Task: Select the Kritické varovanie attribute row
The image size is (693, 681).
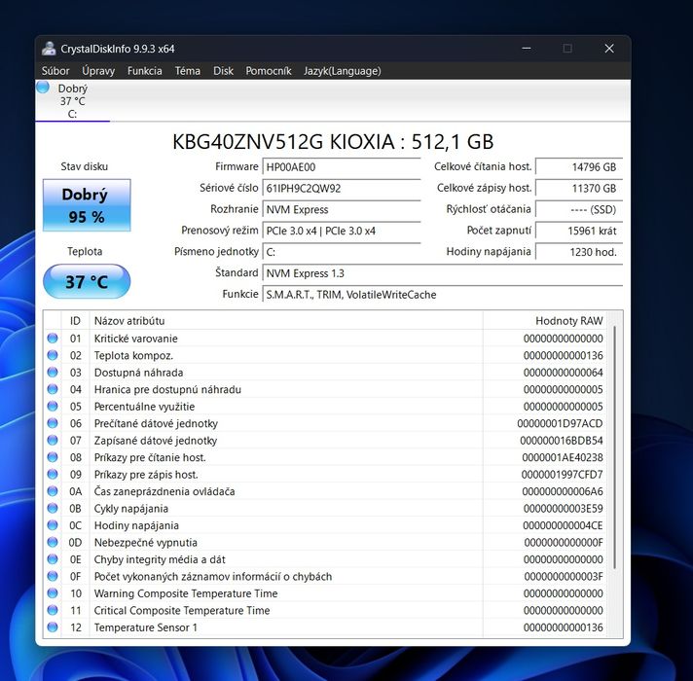Action: click(x=325, y=339)
